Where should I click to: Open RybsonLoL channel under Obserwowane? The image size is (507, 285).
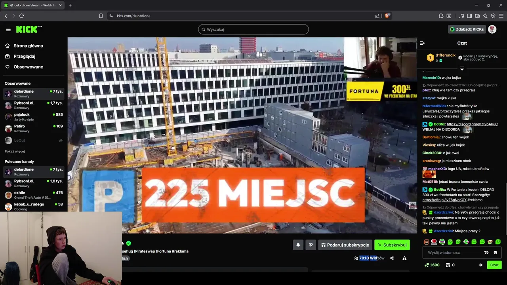click(34, 105)
